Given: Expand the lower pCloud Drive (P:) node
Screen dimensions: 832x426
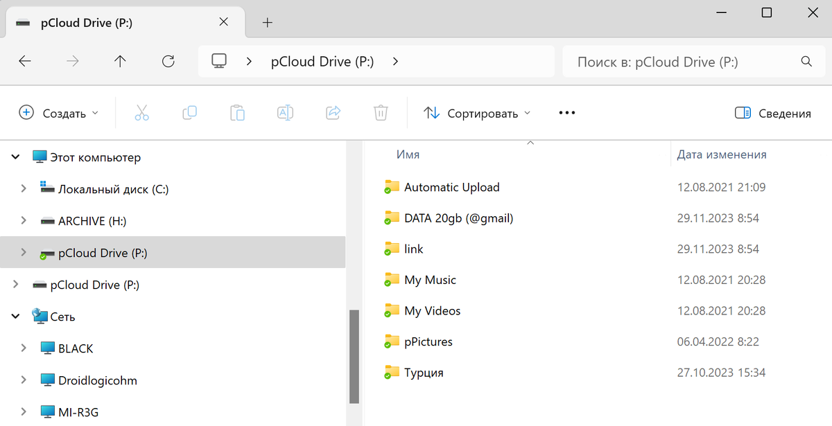Looking at the screenshot, I should point(15,285).
